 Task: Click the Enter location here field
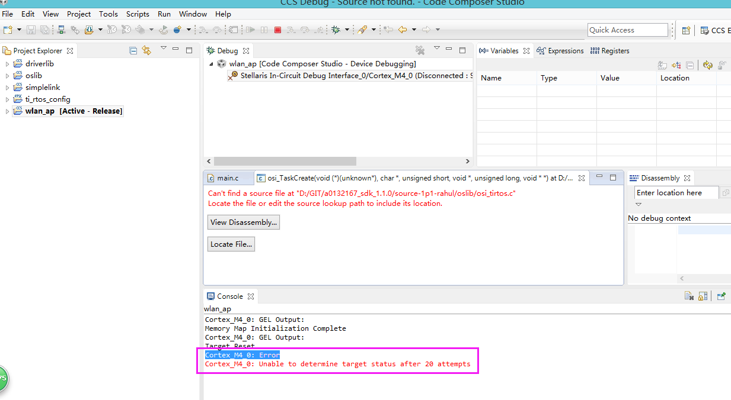coord(676,193)
